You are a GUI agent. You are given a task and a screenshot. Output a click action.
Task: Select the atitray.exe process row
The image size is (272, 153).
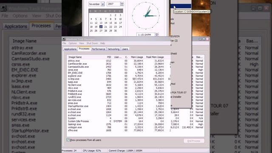coord(135,61)
